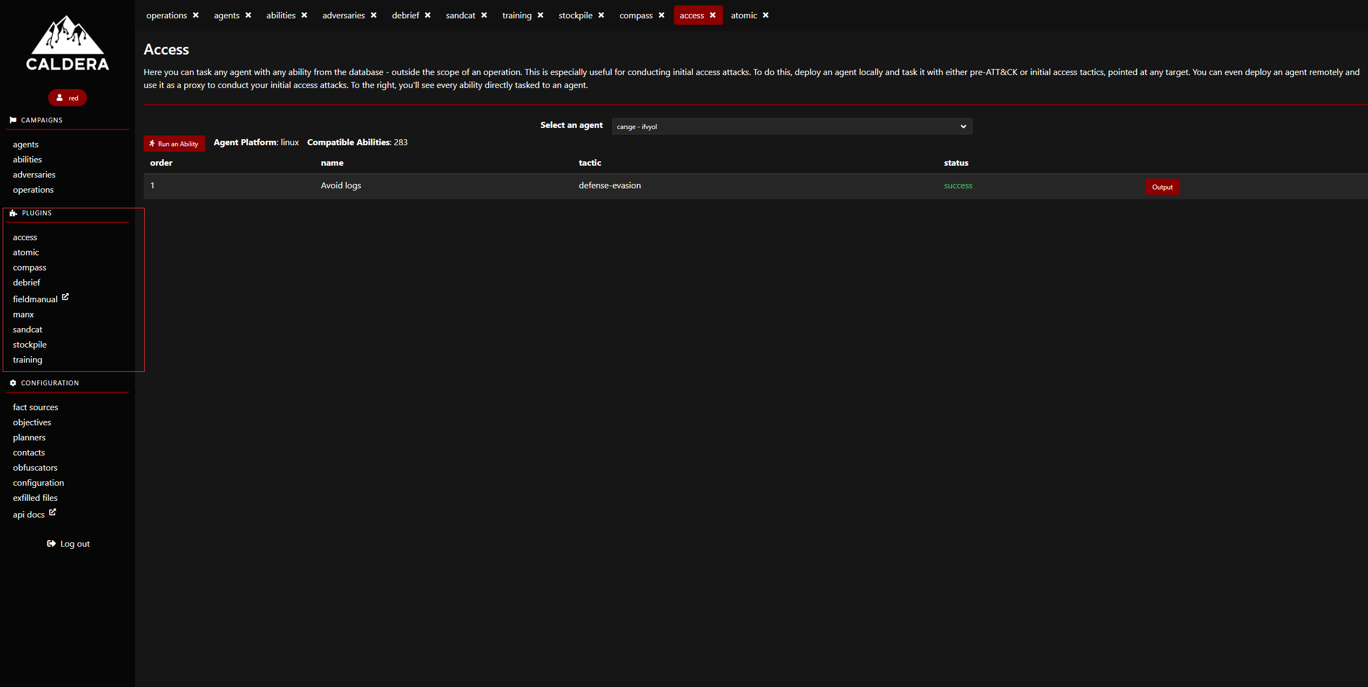Click the external link icon beside fieldmanual
The width and height of the screenshot is (1368, 687).
click(x=65, y=297)
